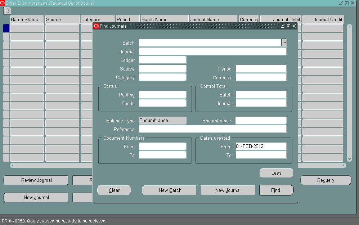Click the Find button

[x=276, y=190]
